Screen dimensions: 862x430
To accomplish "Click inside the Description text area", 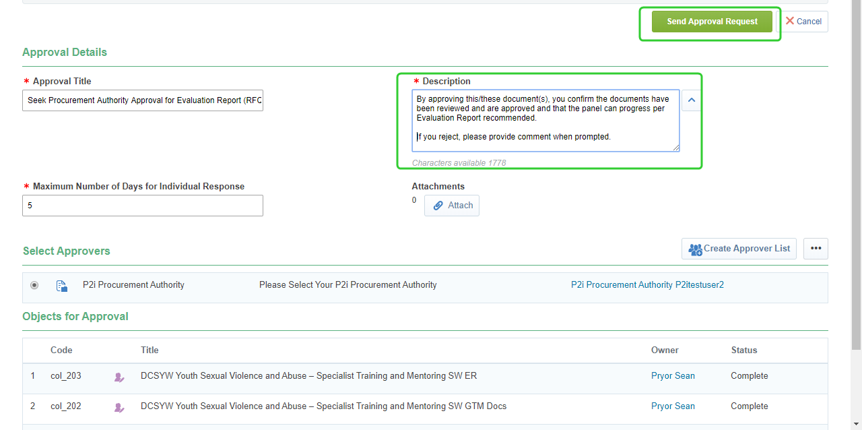I will coord(545,121).
